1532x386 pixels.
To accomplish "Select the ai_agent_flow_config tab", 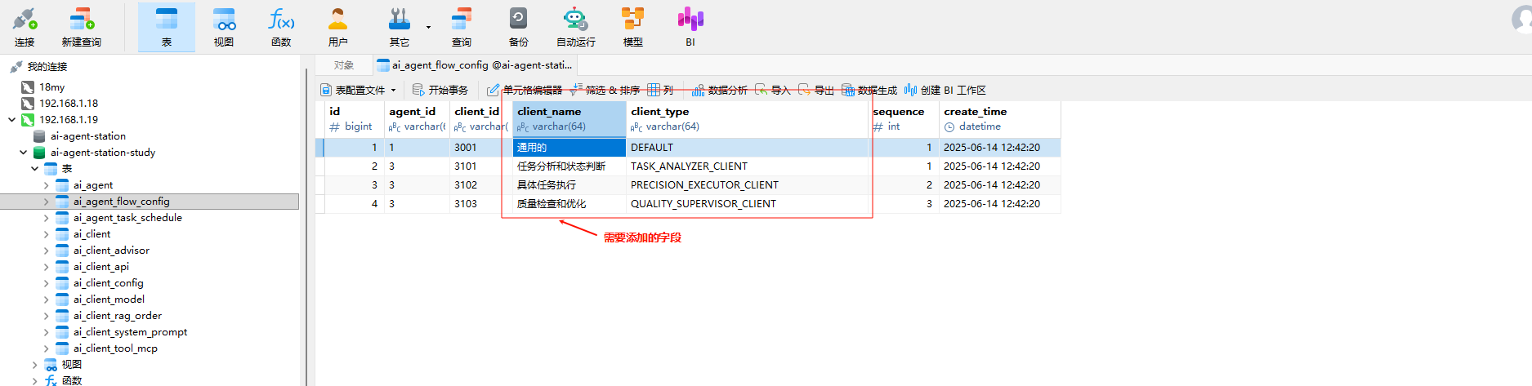I will coord(474,65).
